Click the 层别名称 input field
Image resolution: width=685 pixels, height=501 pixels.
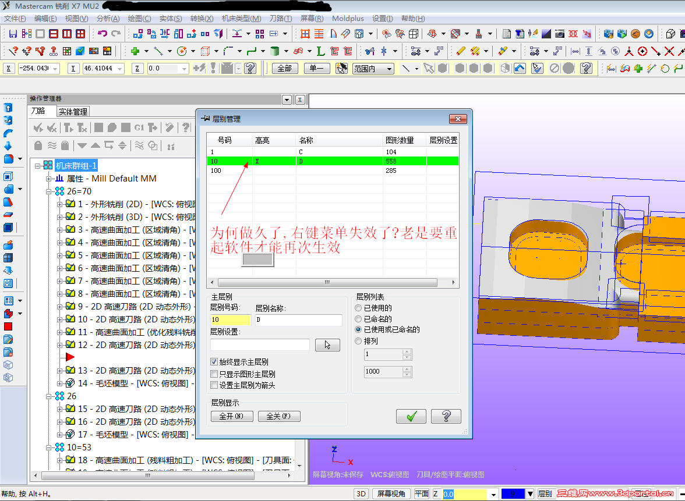point(298,320)
